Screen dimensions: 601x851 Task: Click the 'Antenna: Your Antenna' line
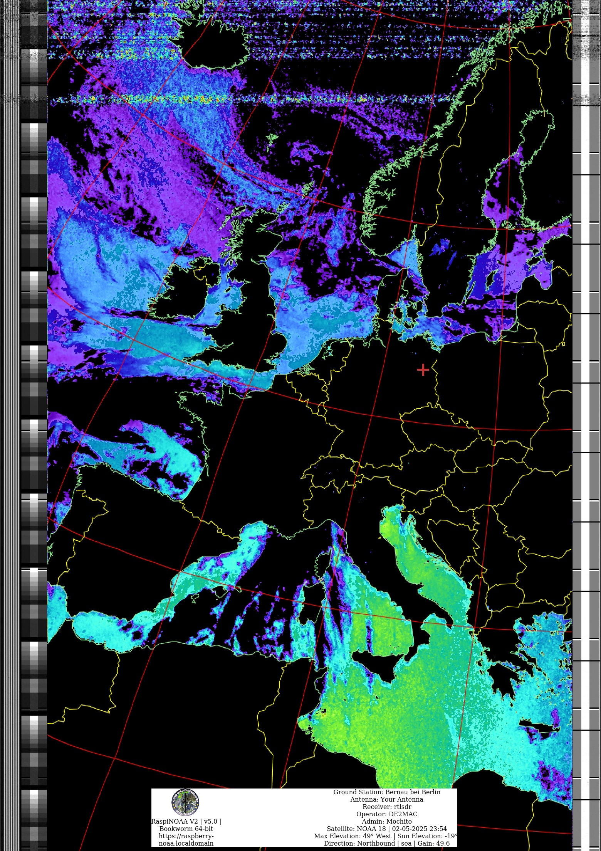coord(386,799)
